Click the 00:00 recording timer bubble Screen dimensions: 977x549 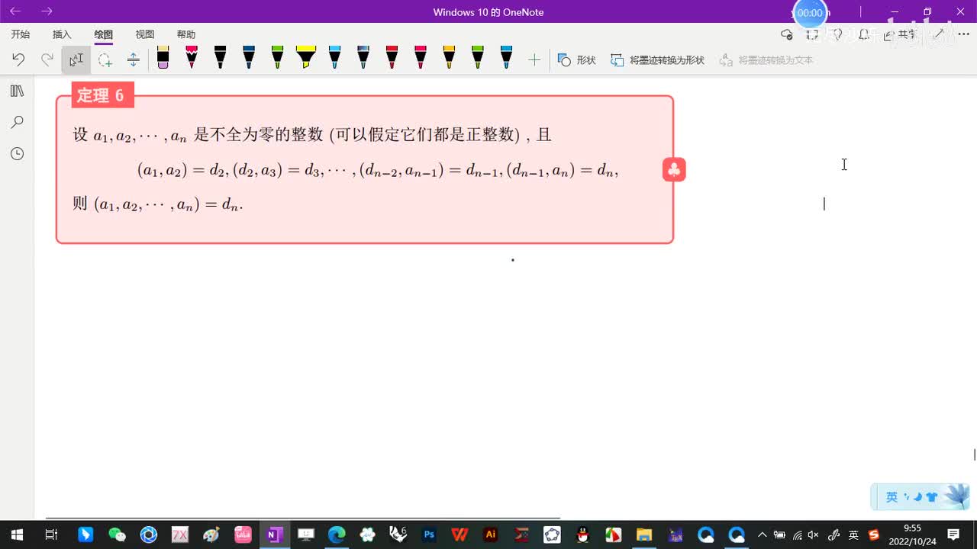tap(810, 13)
